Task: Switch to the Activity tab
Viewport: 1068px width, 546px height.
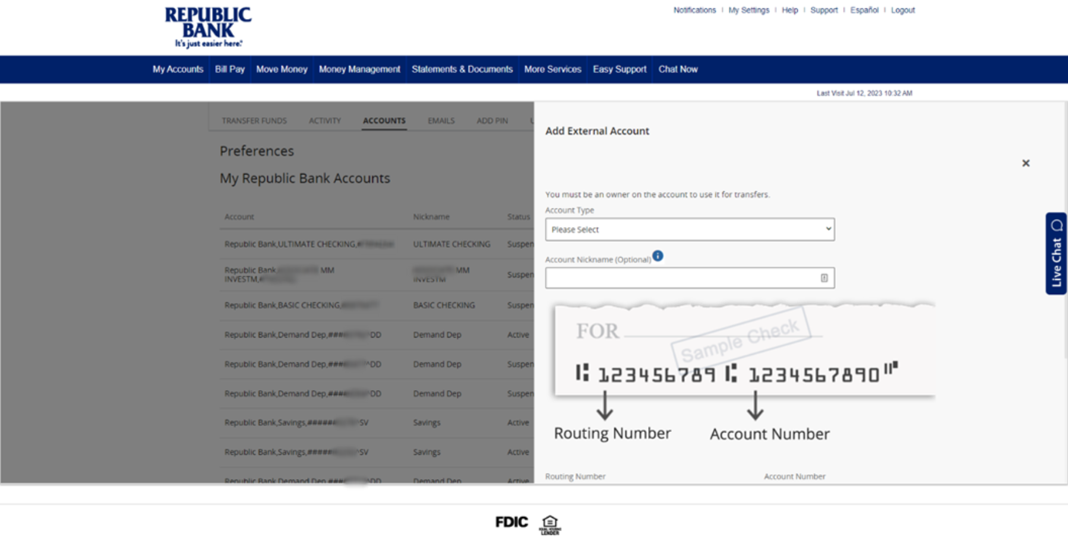Action: [325, 121]
